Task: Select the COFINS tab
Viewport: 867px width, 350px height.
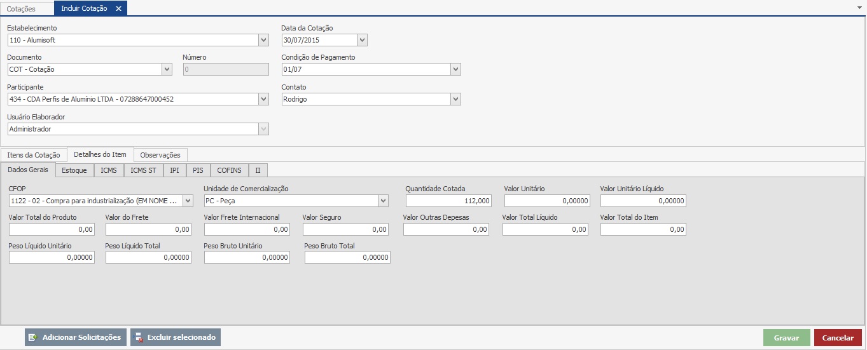Action: tap(229, 170)
